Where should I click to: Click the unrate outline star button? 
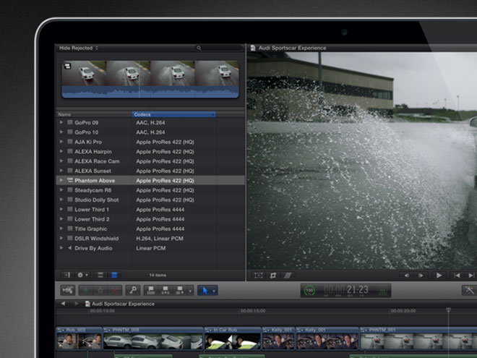click(100, 291)
